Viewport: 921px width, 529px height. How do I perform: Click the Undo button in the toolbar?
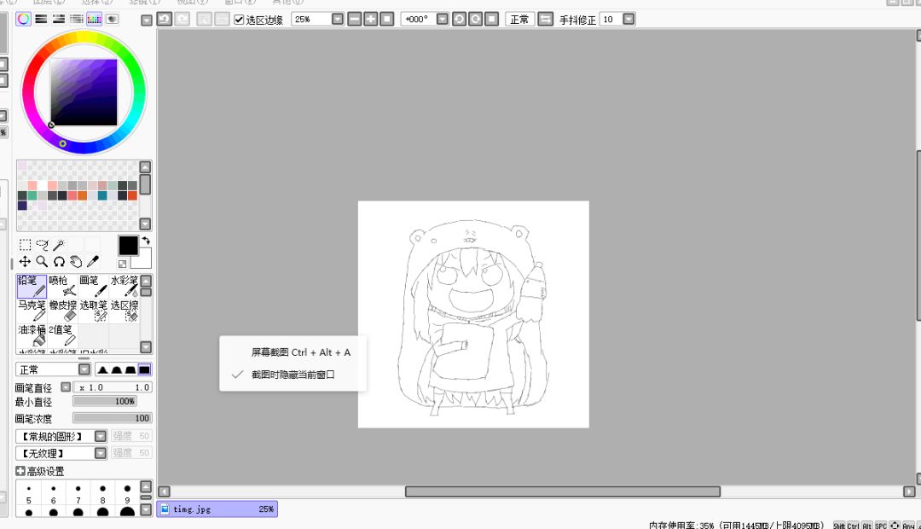click(x=165, y=19)
